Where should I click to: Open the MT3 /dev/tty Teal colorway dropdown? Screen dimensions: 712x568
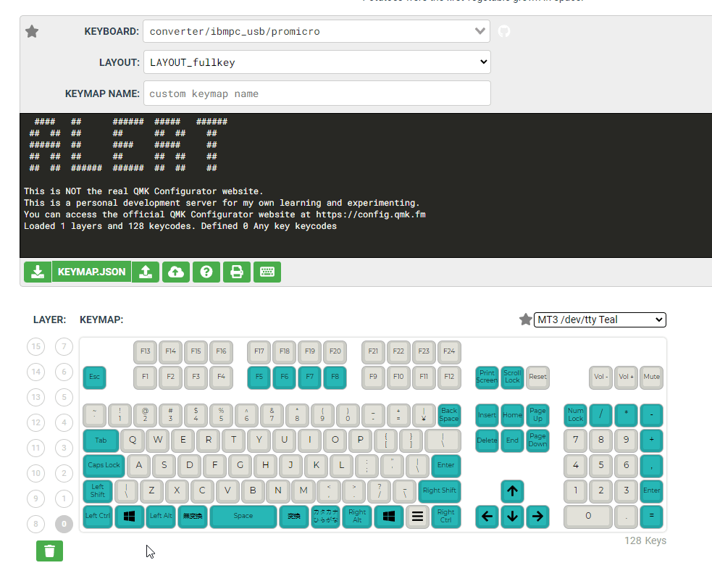tap(599, 319)
